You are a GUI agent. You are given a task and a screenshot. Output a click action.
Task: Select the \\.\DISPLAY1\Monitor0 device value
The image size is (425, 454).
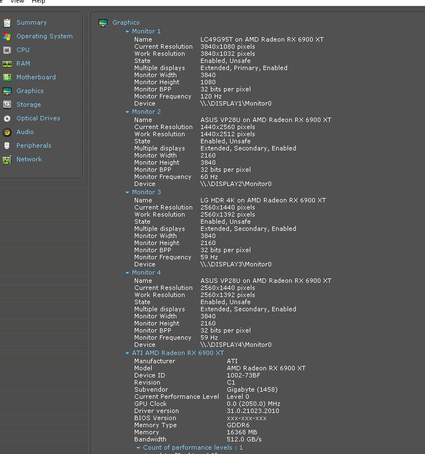coord(236,103)
